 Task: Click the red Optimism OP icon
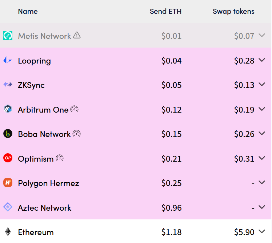pos(8,158)
